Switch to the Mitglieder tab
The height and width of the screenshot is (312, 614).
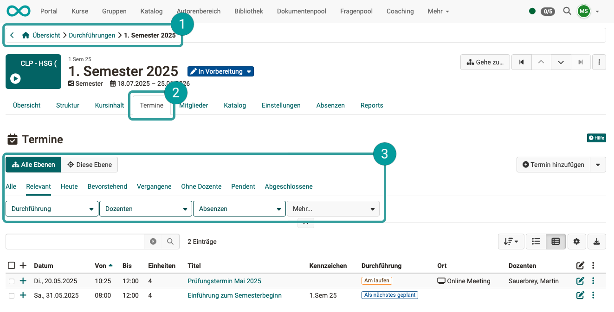(x=194, y=105)
